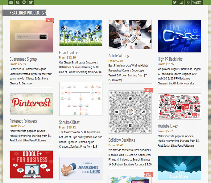Open the Article Writing meeting photo
Viewport: 211px width, 183px height.
[130, 35]
